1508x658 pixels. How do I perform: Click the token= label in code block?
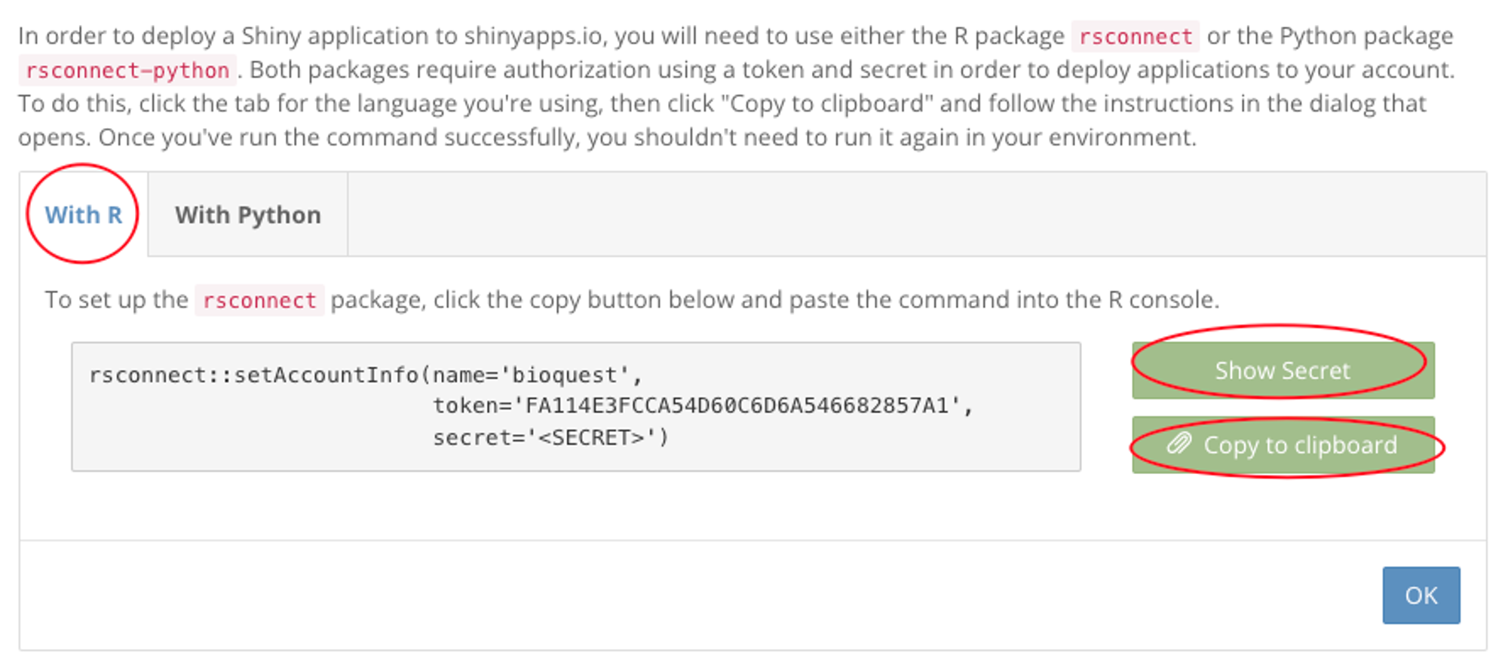pyautogui.click(x=472, y=406)
